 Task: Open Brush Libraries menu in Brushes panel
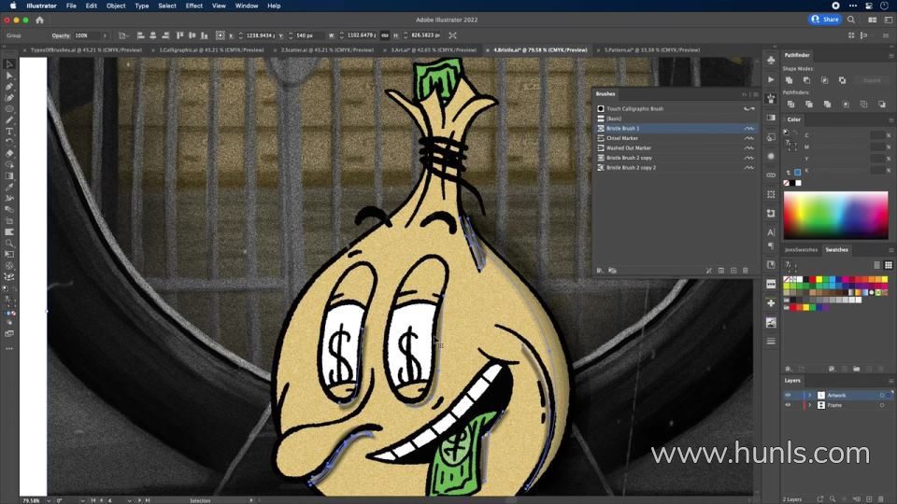click(x=600, y=271)
